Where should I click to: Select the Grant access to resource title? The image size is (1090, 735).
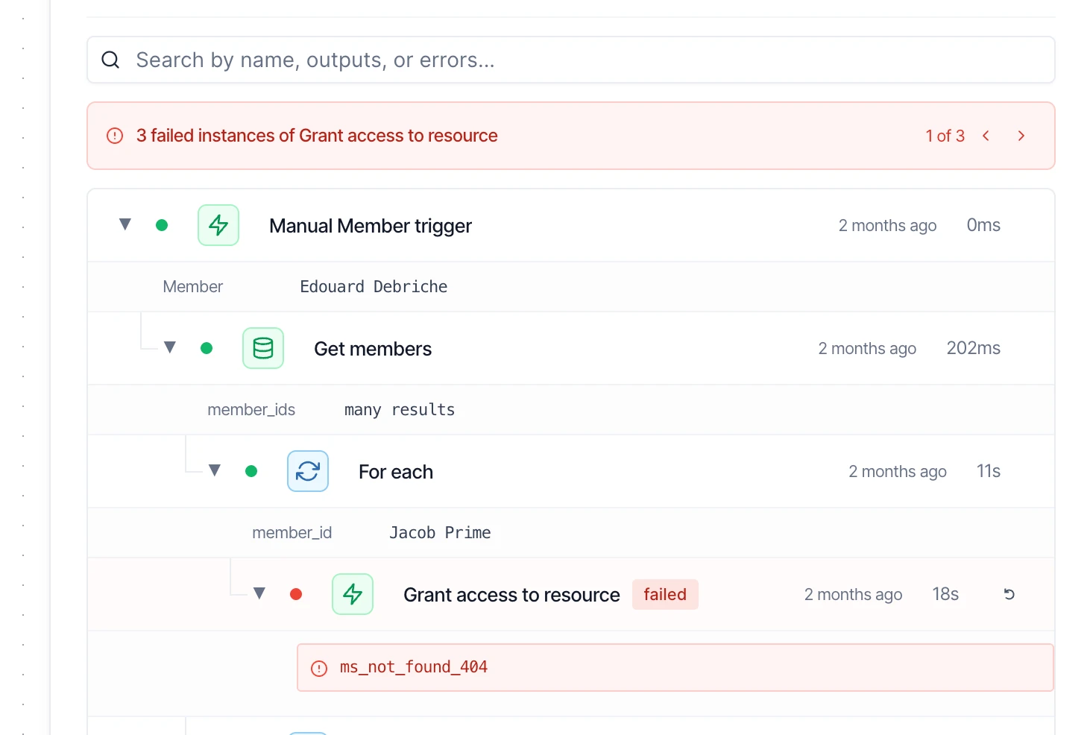511,595
